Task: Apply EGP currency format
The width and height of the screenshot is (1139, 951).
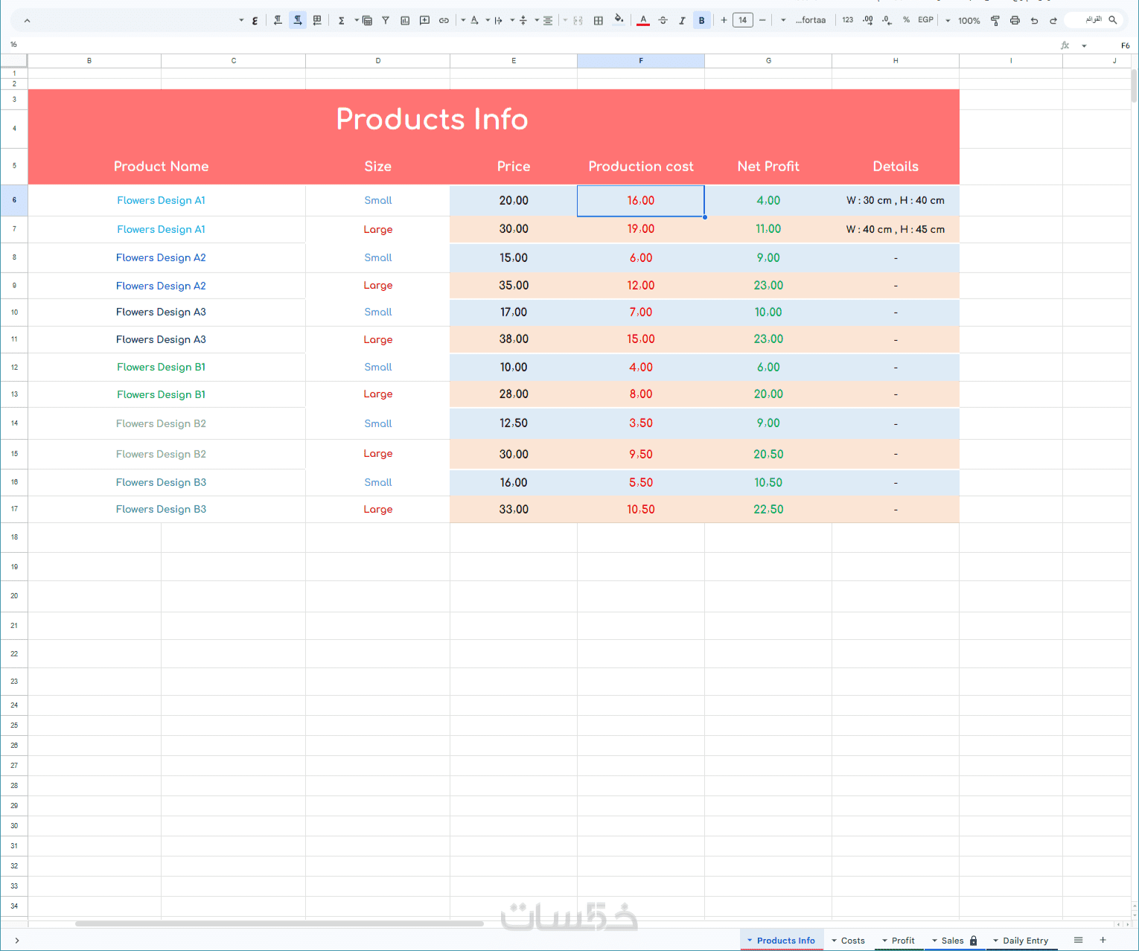Action: tap(925, 20)
